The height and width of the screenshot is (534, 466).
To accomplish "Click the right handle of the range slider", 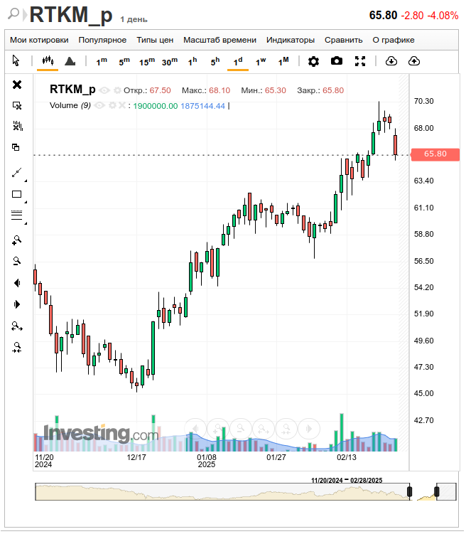I will click(437, 491).
